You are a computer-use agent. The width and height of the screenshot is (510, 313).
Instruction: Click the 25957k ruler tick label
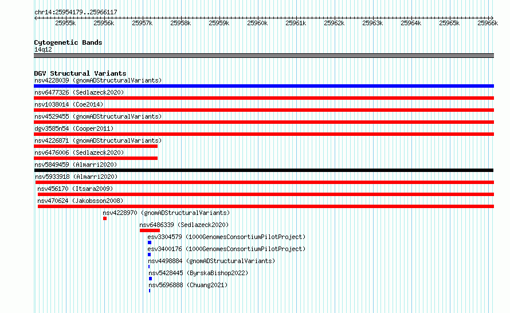142,23
